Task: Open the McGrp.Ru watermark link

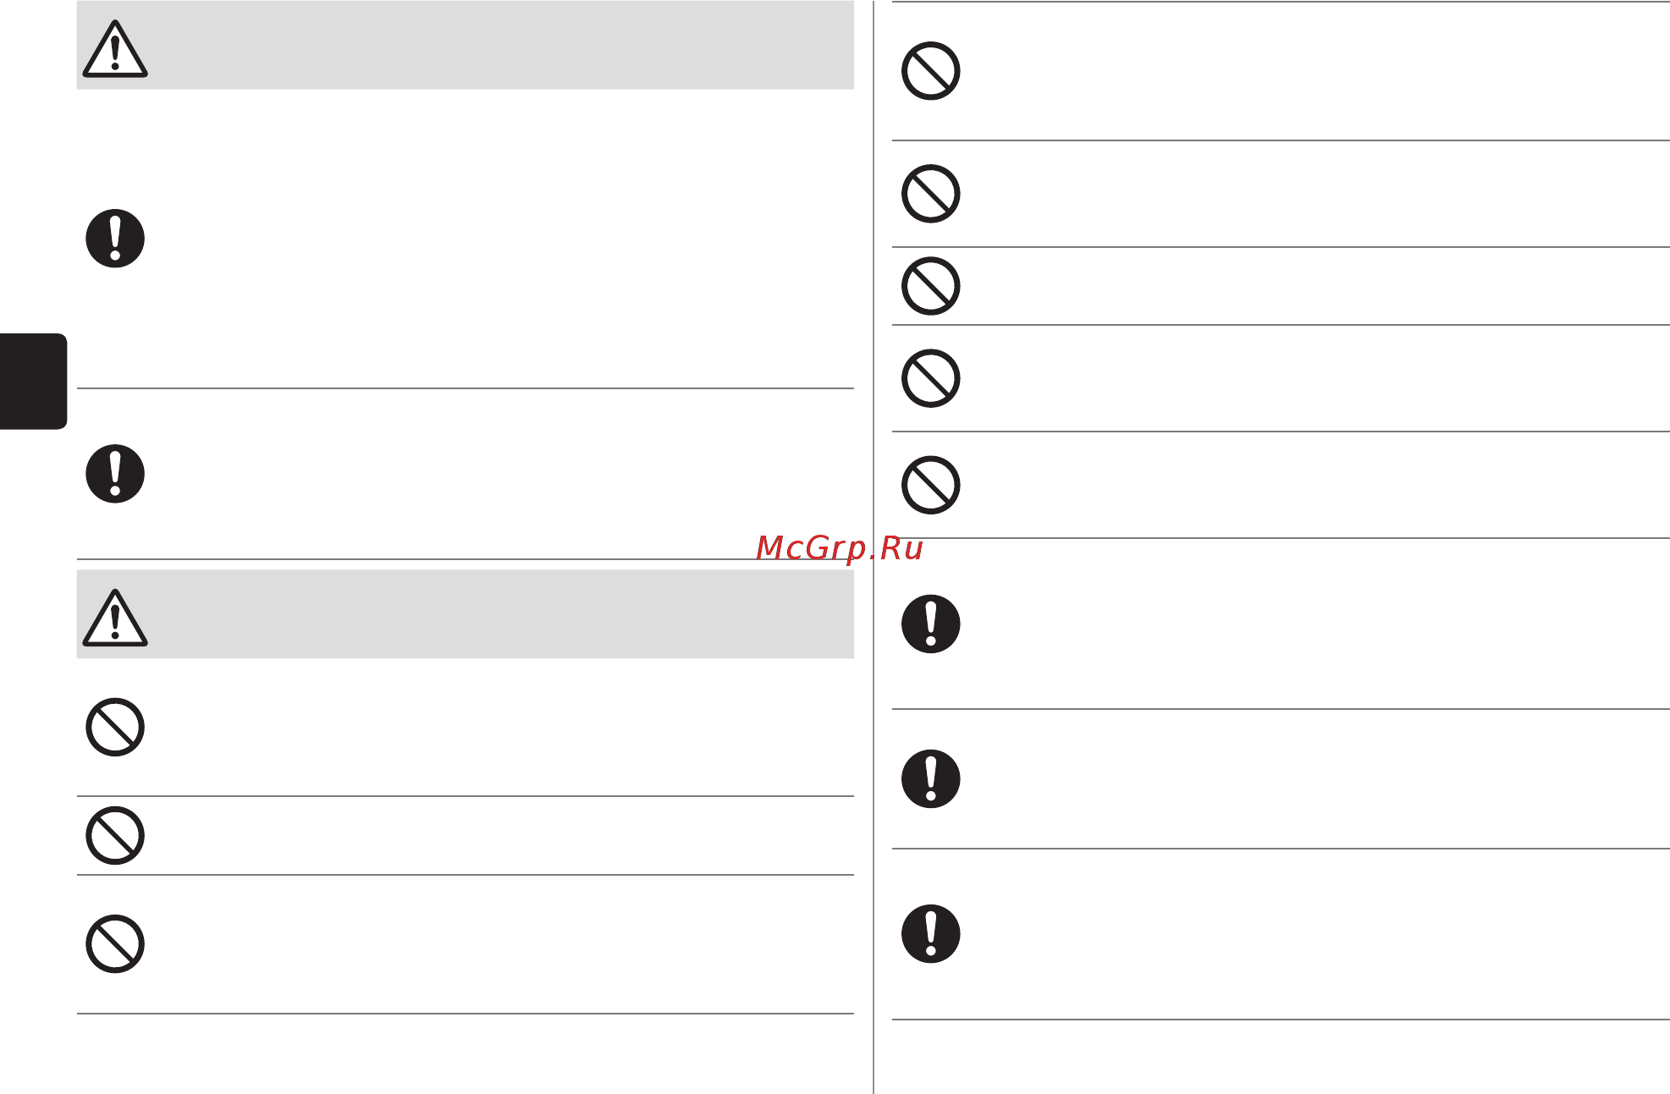Action: click(839, 548)
